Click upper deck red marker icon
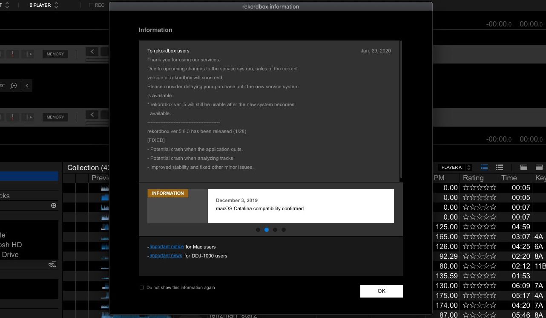546x318 pixels. (13, 54)
